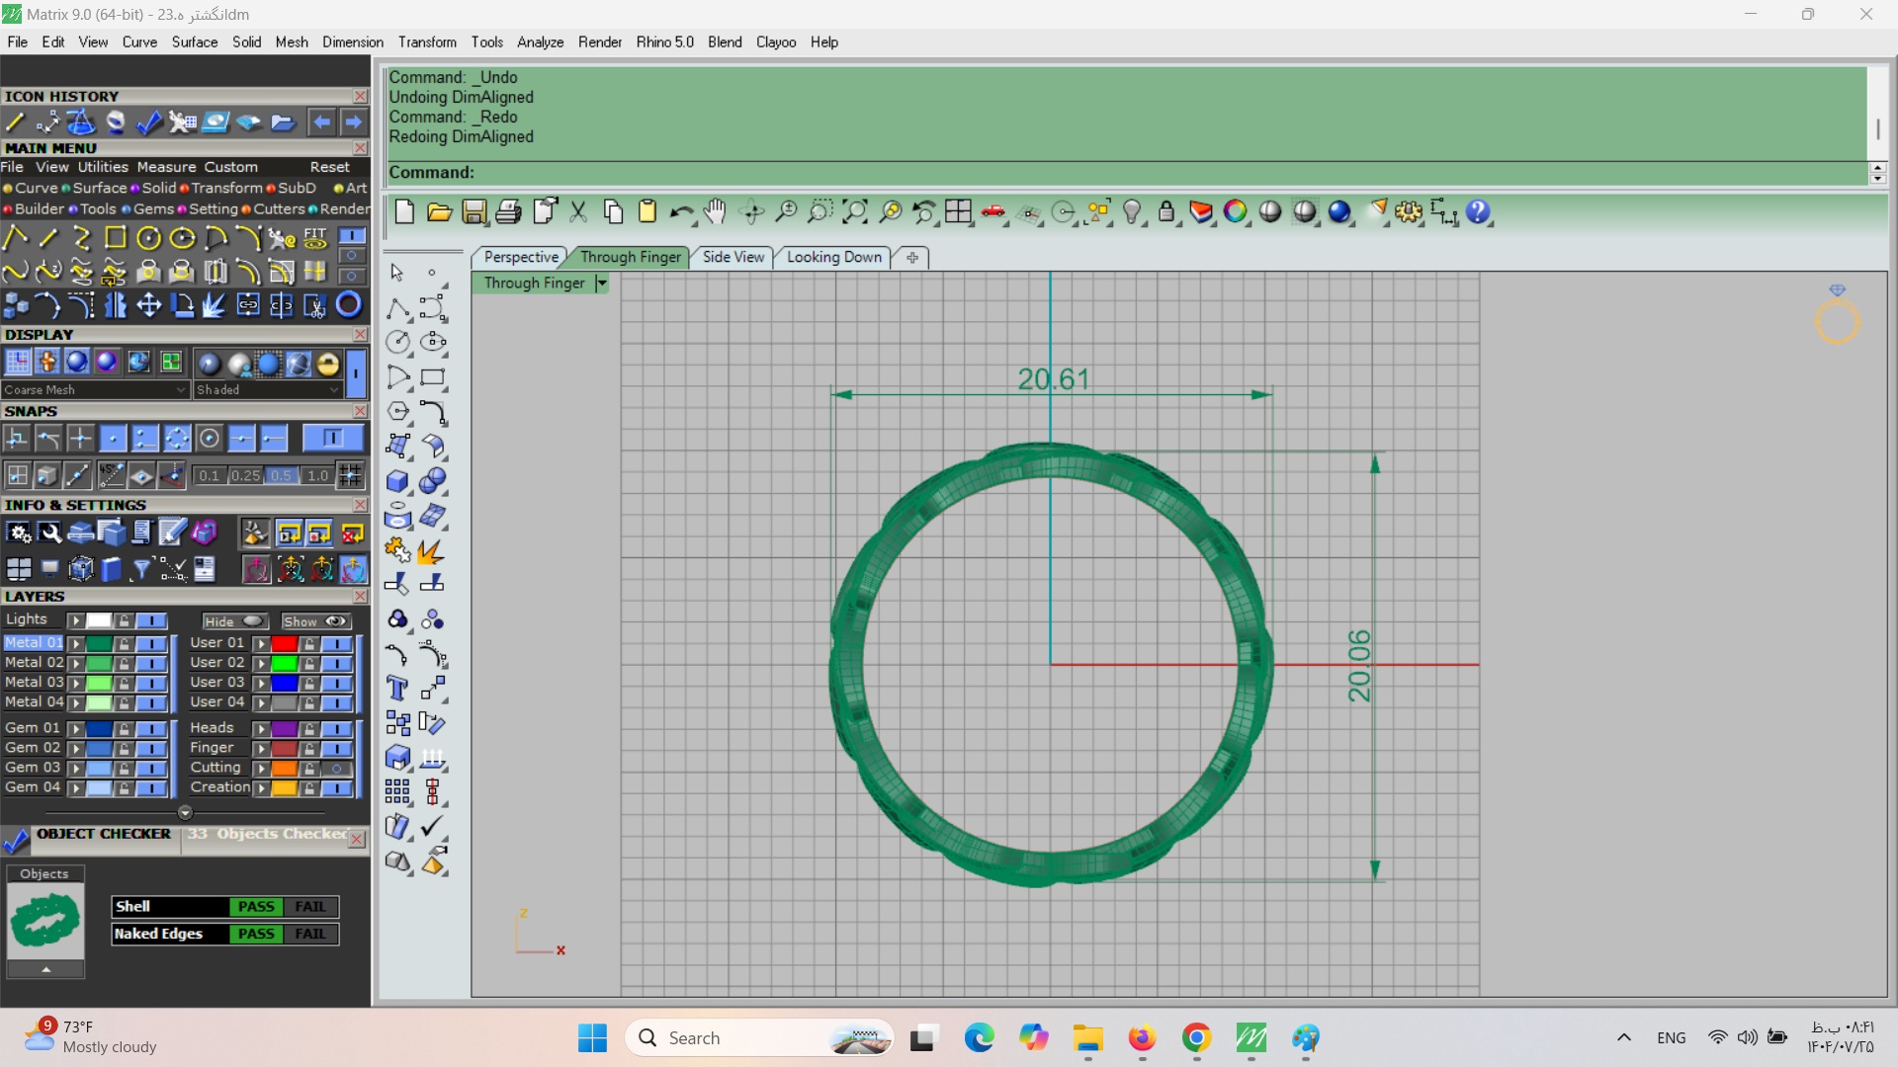Click the red User 01 color swatch

click(285, 643)
